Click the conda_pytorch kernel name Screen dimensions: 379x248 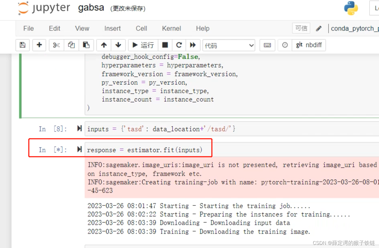pyautogui.click(x=355, y=28)
